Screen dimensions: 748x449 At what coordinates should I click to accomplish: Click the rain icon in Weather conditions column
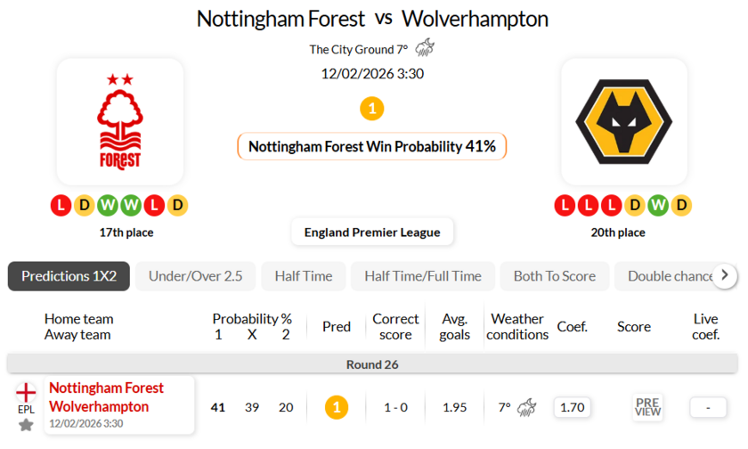527,407
